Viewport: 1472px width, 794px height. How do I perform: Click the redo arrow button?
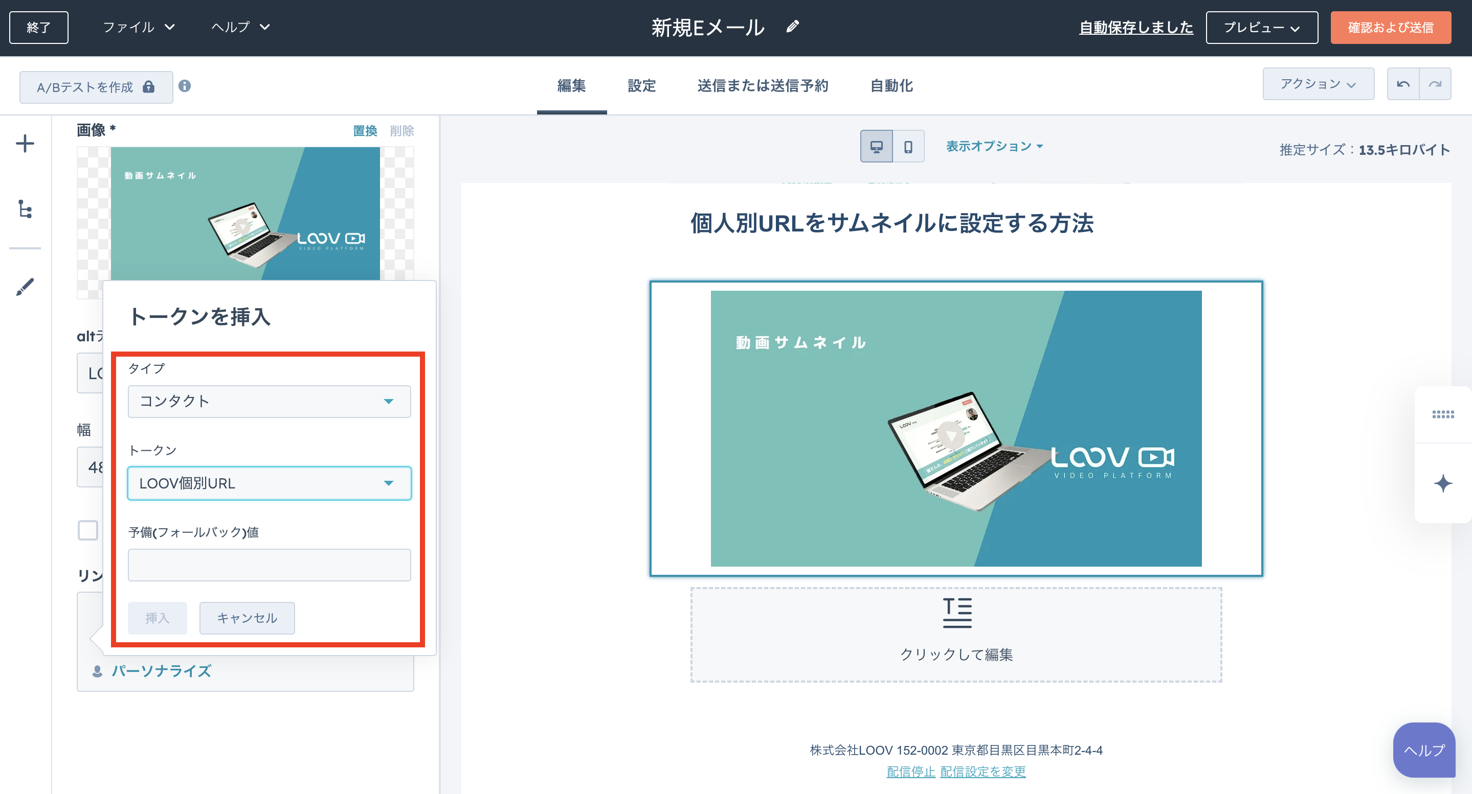coord(1435,84)
